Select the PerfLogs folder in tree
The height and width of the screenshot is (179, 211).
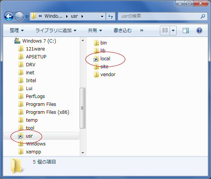(x=35, y=96)
